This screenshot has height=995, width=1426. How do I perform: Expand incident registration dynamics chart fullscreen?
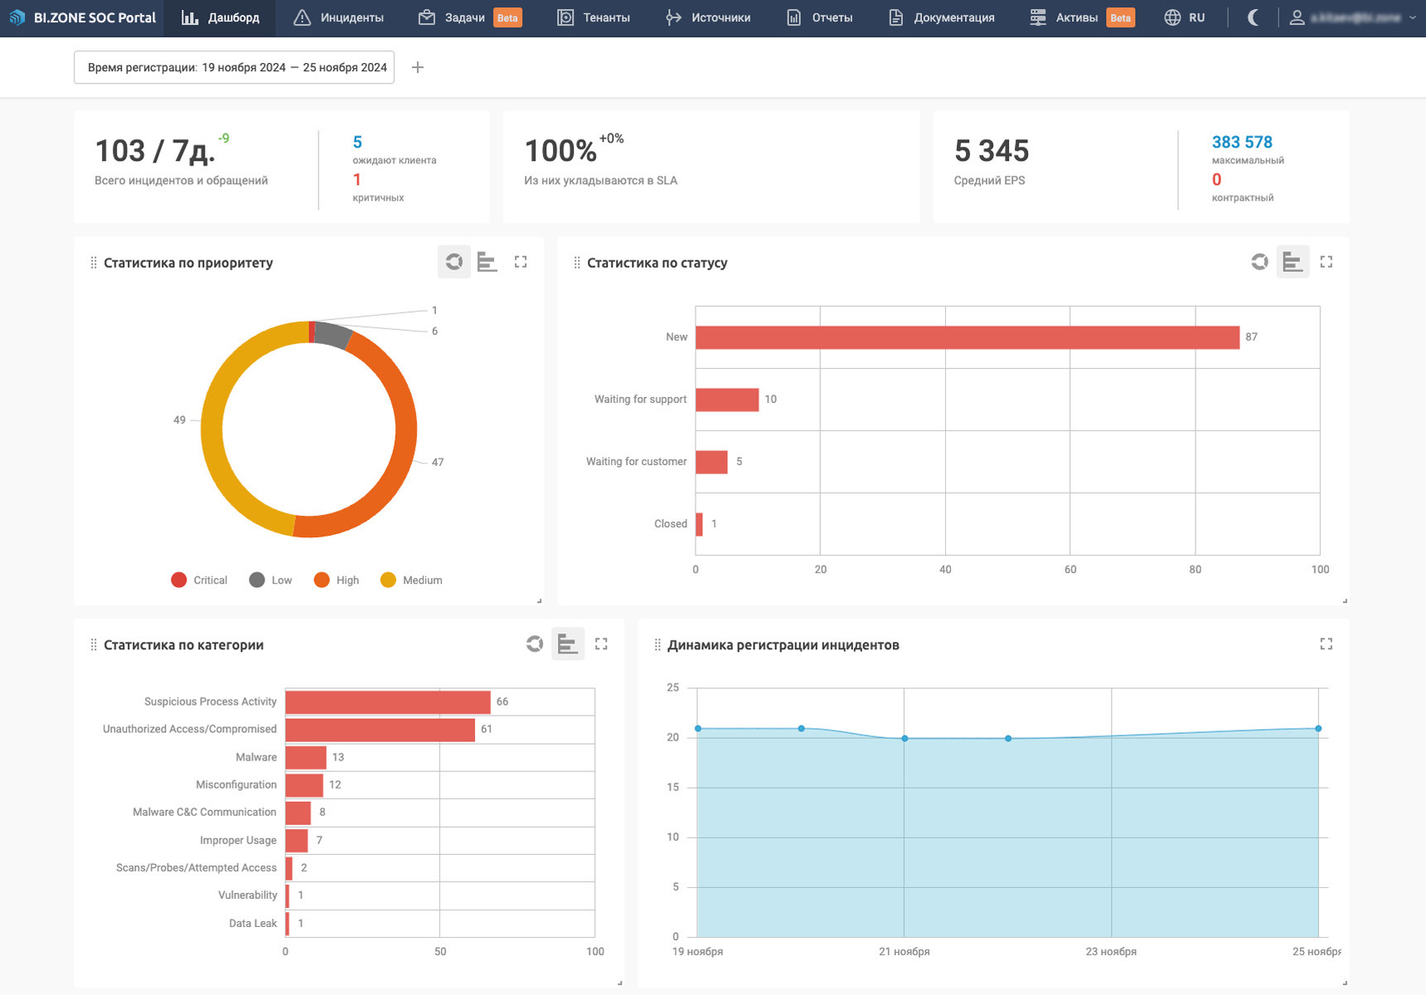coord(1327,644)
